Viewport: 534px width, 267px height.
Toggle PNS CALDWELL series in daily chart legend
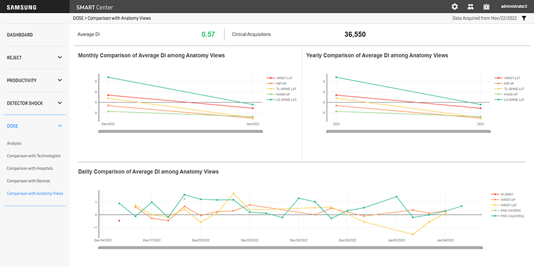coord(512,216)
